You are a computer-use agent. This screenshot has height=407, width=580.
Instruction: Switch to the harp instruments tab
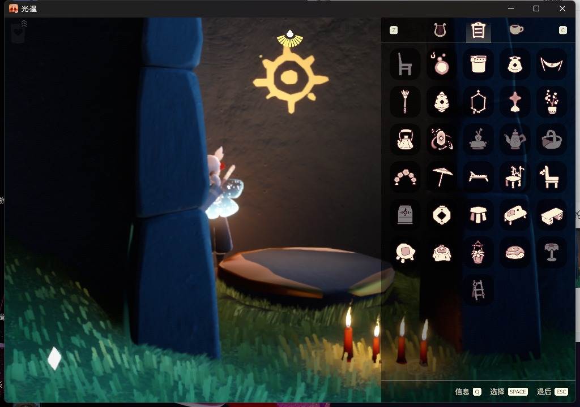[440, 30]
